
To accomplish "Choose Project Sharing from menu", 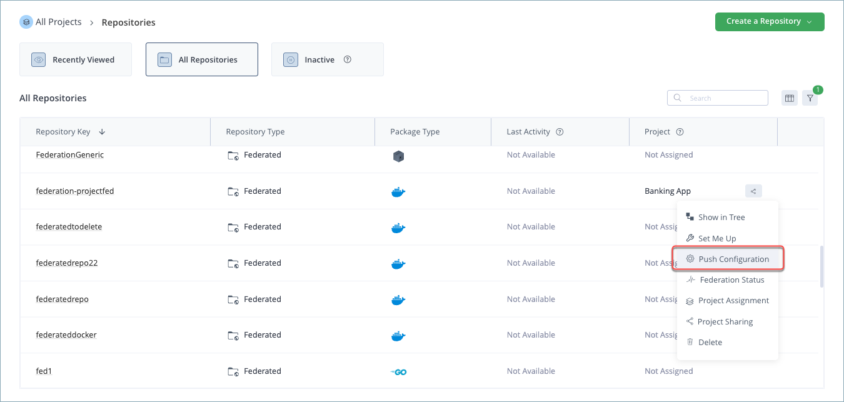I will (x=728, y=321).
